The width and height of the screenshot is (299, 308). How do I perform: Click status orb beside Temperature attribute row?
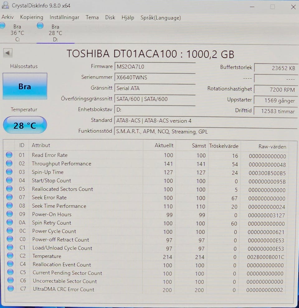click(x=10, y=256)
